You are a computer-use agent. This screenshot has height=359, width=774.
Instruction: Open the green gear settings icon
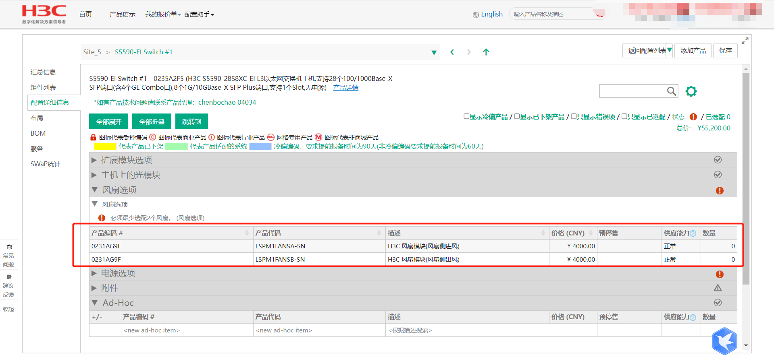point(691,91)
